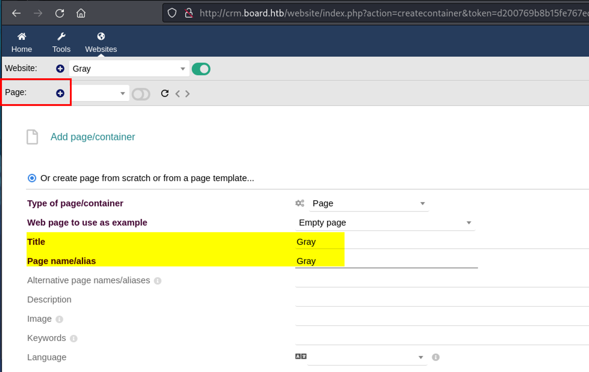
Task: Expand the Web page example Empty page dropdown
Action: tap(385, 223)
